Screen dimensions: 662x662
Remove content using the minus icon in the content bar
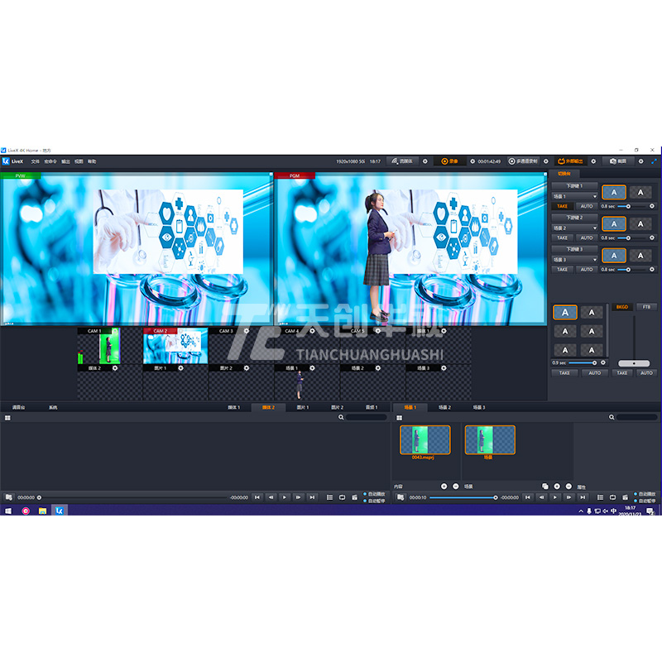[456, 487]
